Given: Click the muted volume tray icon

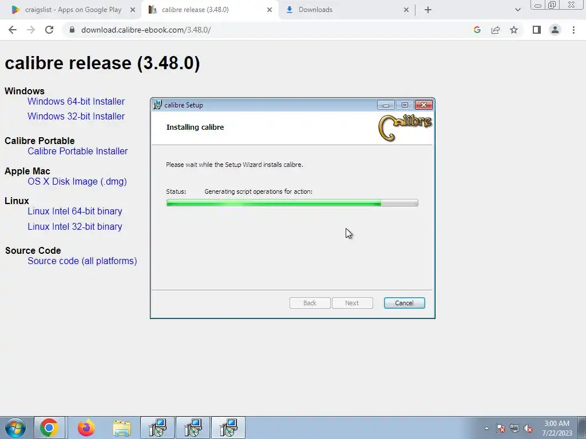Looking at the screenshot, I should click(528, 428).
